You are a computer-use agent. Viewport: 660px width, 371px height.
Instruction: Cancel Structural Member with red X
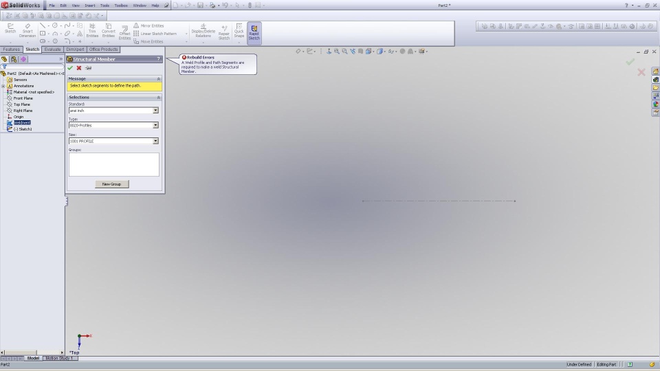[78, 68]
